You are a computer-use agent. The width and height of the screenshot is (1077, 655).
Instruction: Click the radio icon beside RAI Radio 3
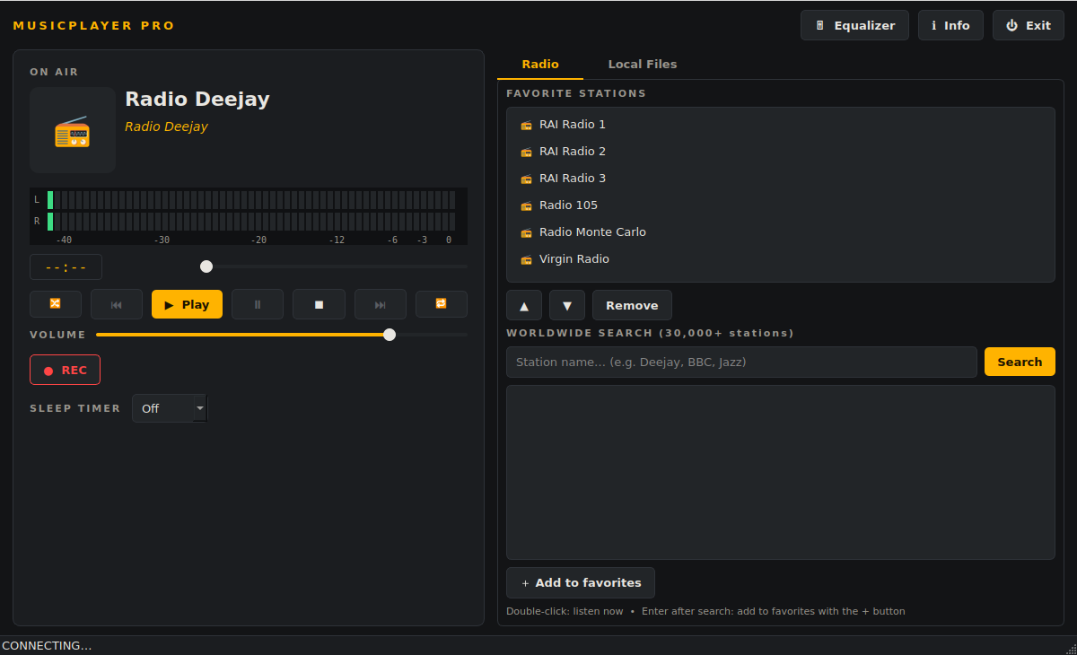[x=527, y=179]
